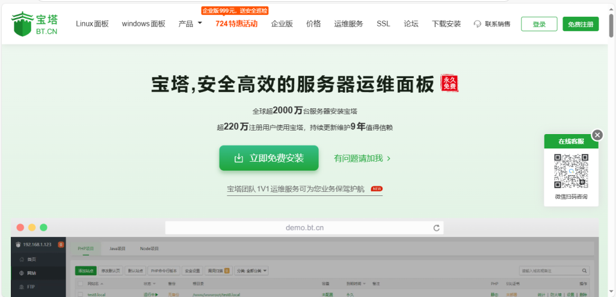Screen dimensions: 616x297
Task: Open the 下载安装 page
Action: 446,24
